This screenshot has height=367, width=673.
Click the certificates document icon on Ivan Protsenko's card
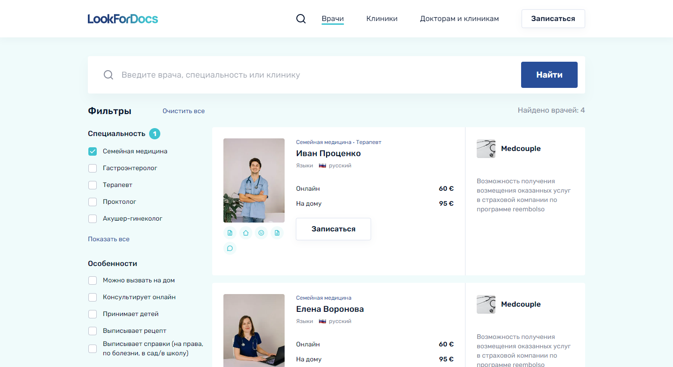277,232
